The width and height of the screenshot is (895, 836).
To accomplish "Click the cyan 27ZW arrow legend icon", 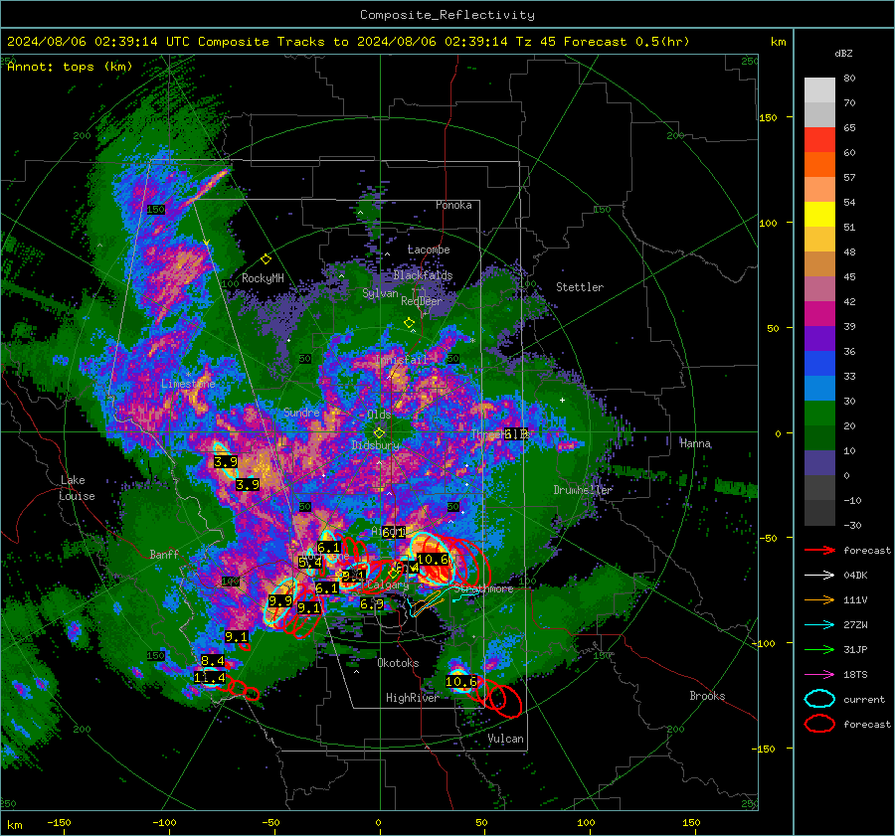I will tap(819, 625).
